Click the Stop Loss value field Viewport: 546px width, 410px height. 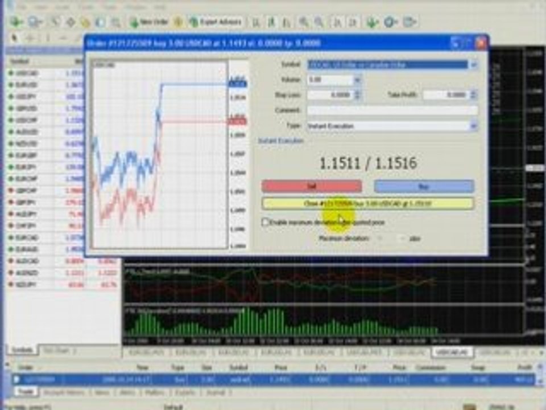pyautogui.click(x=330, y=95)
